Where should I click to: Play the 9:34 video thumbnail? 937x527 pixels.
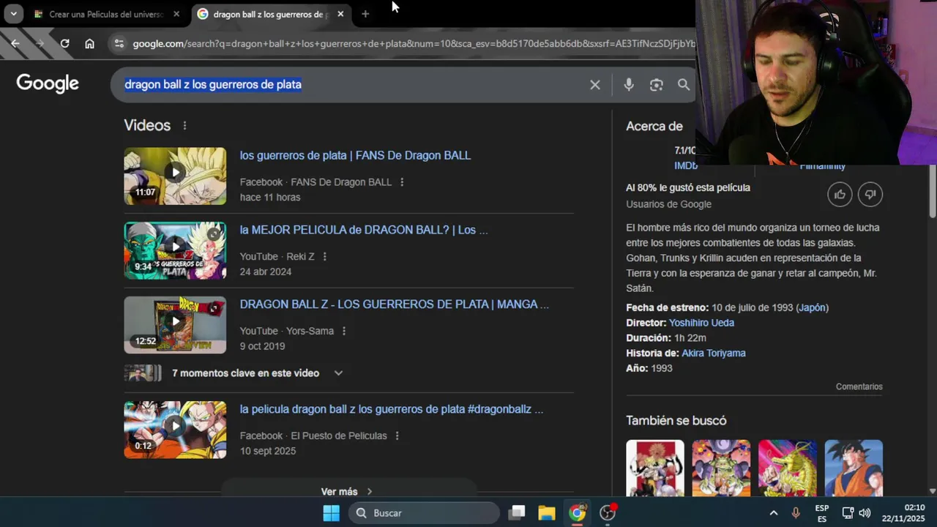(175, 251)
